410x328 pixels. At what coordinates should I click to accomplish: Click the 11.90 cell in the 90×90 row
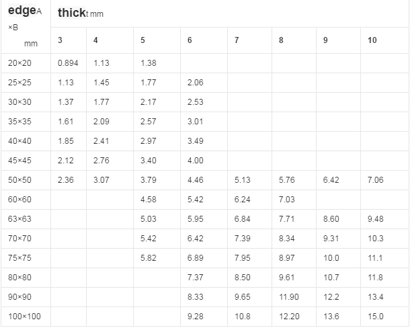(289, 297)
